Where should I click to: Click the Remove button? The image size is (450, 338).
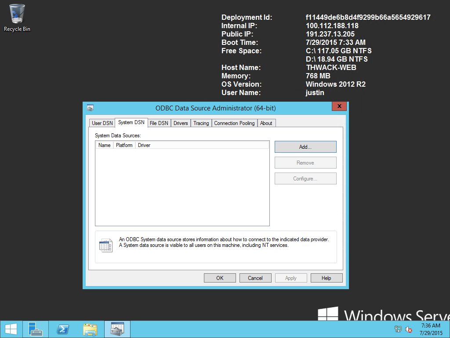click(305, 163)
